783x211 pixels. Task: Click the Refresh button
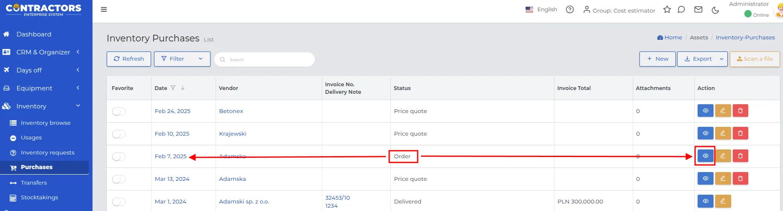[129, 59]
